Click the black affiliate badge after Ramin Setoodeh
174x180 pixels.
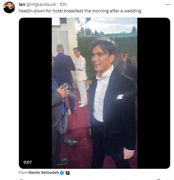68,173
